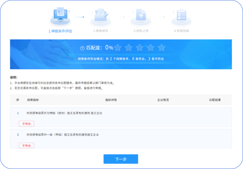Click the 企业情况 column header
The image size is (243, 169).
coord(163,100)
